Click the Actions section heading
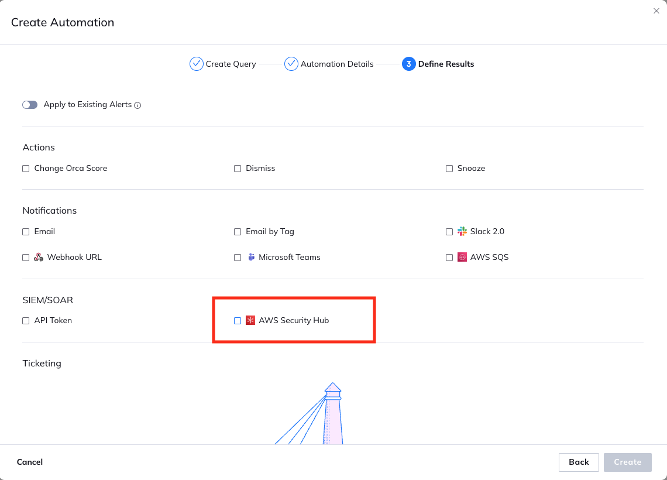This screenshot has width=667, height=480. click(x=39, y=148)
